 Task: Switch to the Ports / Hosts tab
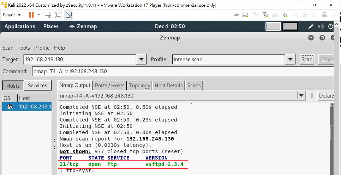(x=109, y=85)
